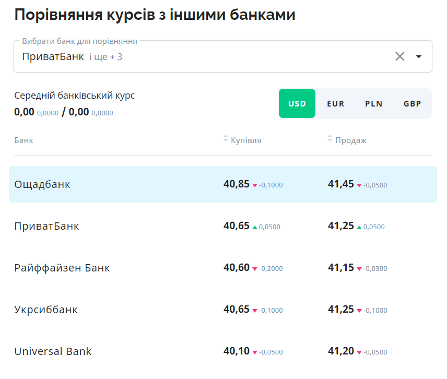Click the down-arrow beside Укрсиббанк buy rate

(255, 310)
